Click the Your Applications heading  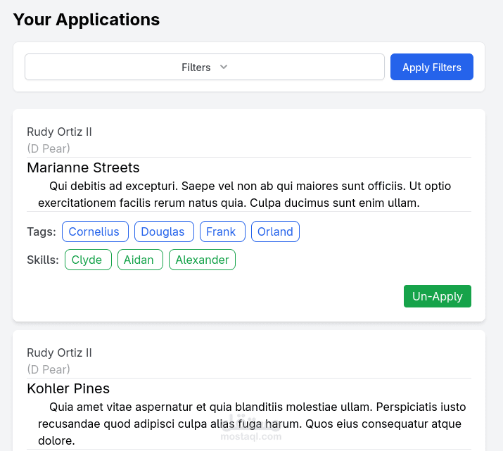[x=87, y=20]
